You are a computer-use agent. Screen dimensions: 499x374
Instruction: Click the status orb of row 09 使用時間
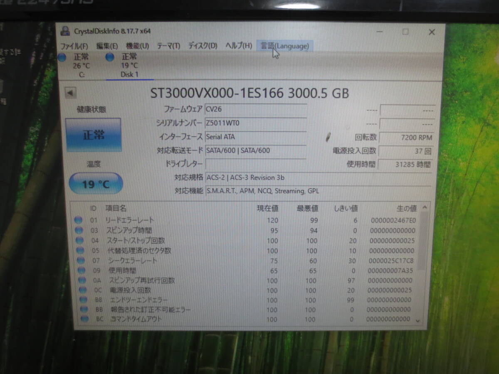tap(82, 271)
